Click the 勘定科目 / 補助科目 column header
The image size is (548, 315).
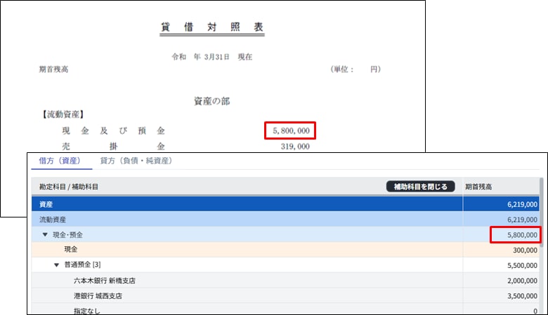69,187
